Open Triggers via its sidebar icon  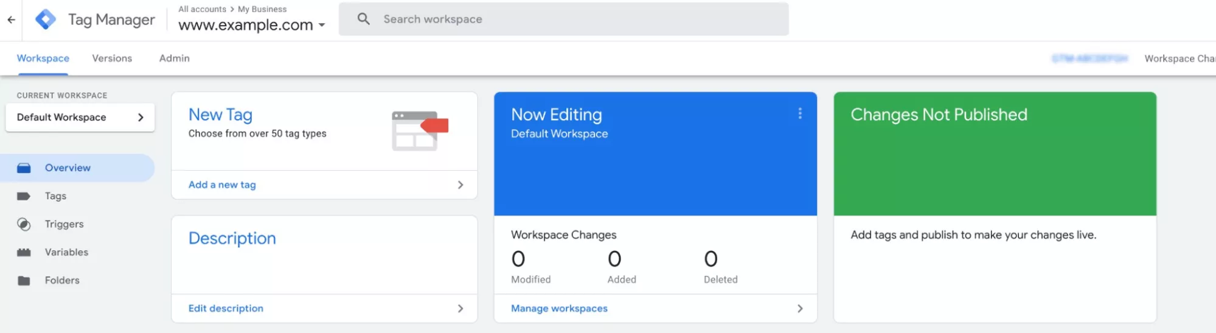point(24,224)
